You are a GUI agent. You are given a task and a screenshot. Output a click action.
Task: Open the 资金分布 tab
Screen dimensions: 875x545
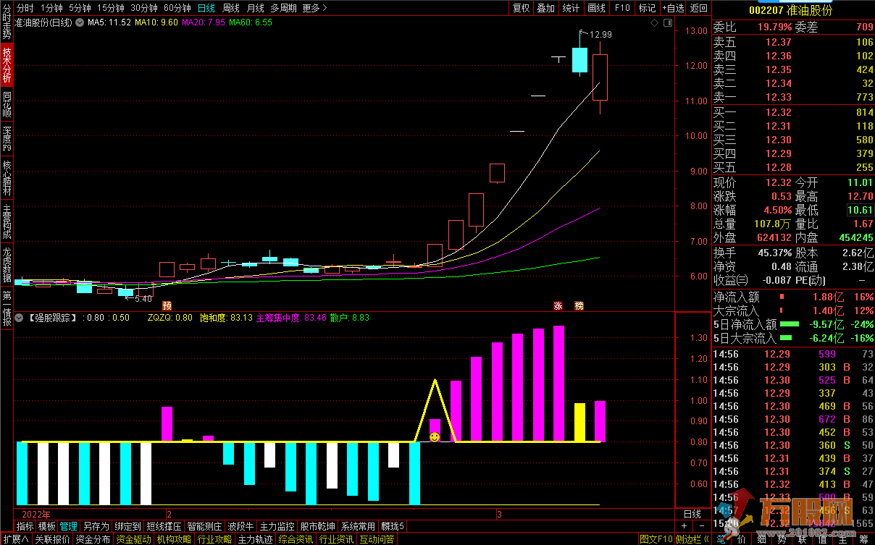(93, 539)
